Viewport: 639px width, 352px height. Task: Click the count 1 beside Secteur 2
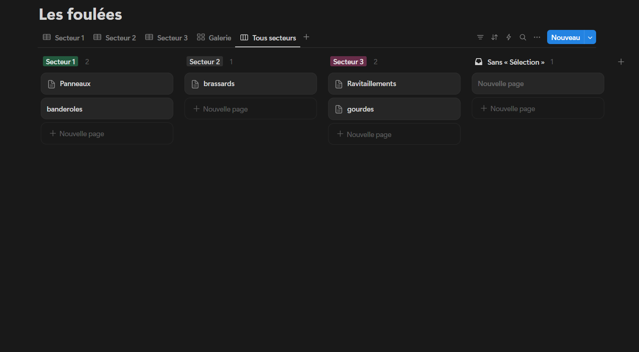pos(231,62)
